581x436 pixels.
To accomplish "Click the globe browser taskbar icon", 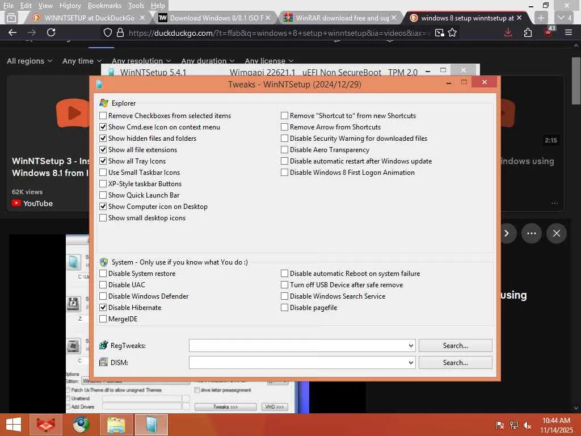I will (81, 425).
